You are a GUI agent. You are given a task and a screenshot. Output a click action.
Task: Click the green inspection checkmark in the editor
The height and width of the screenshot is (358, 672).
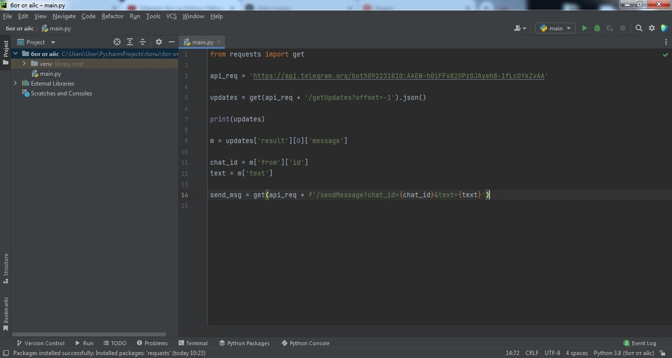tap(665, 55)
